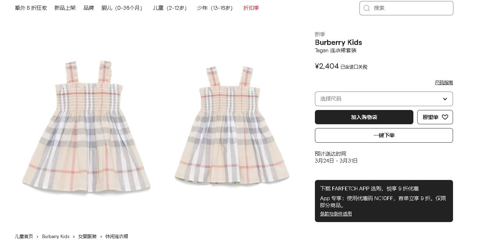Open the 品牌 menu item
The image size is (484, 244).
click(89, 8)
